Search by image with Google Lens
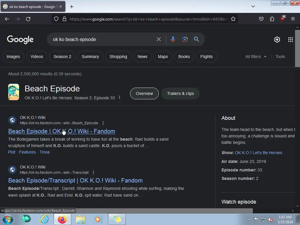 click(185, 40)
